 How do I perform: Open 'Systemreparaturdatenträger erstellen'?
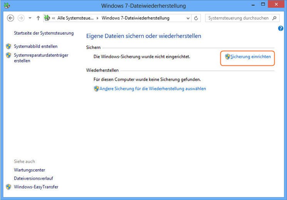[41, 58]
